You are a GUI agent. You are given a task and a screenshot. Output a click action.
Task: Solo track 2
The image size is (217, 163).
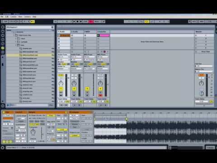[74, 92]
